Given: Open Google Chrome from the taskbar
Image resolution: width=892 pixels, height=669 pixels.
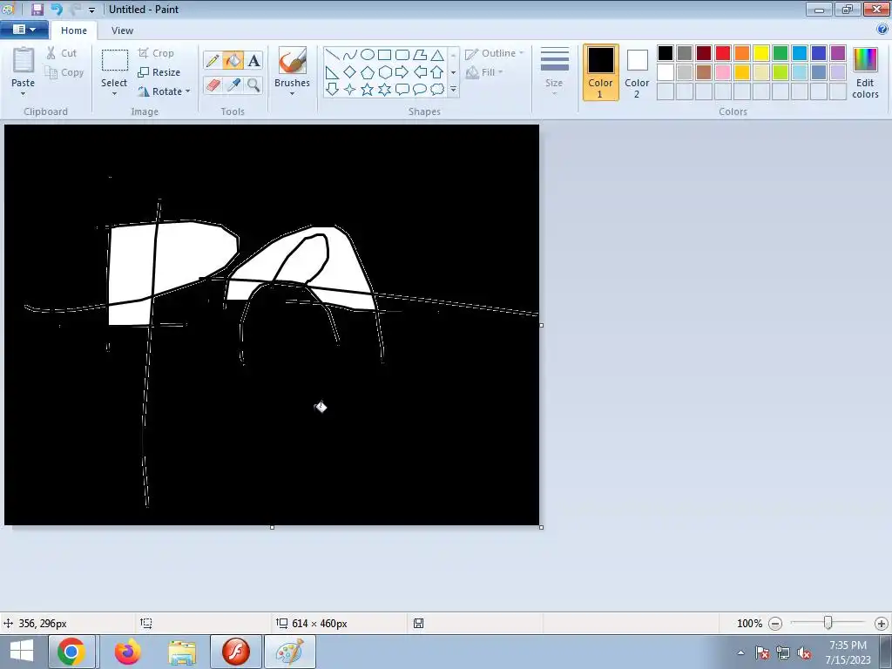Looking at the screenshot, I should [x=71, y=652].
